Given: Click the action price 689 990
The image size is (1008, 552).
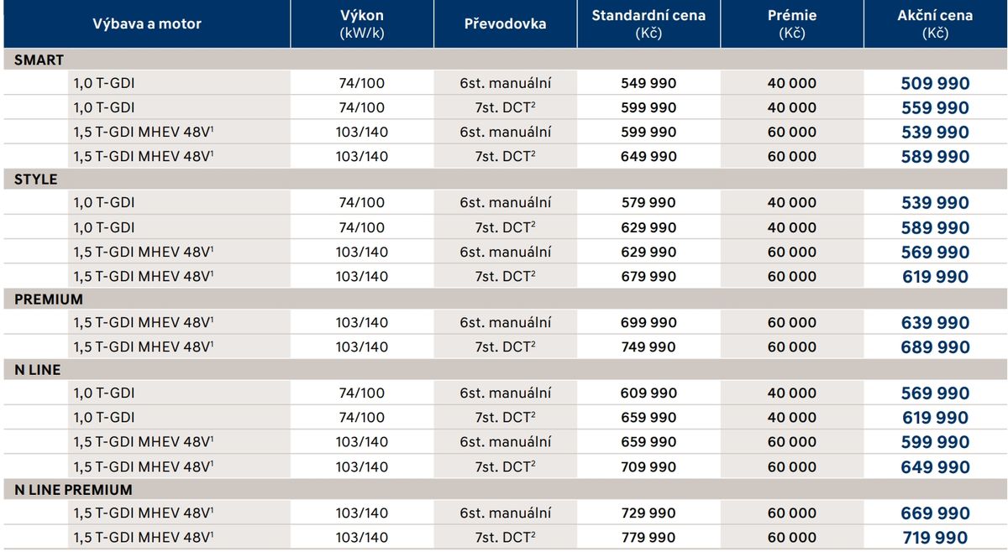Looking at the screenshot, I should [935, 347].
